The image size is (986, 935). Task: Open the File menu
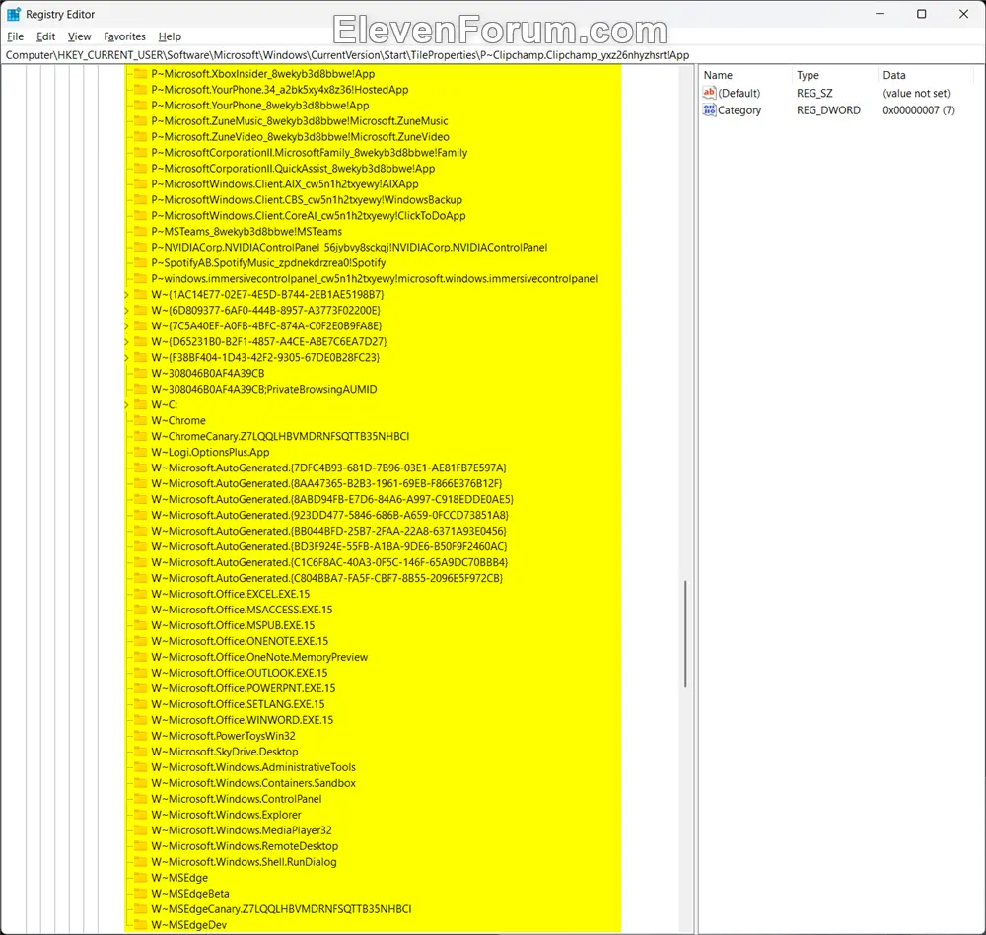tap(15, 36)
